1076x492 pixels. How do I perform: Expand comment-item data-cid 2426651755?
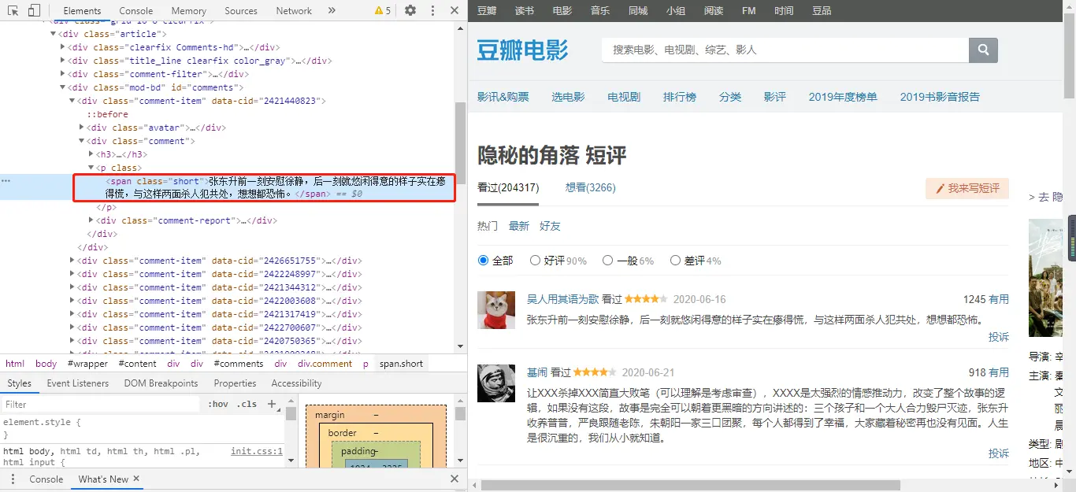72,261
